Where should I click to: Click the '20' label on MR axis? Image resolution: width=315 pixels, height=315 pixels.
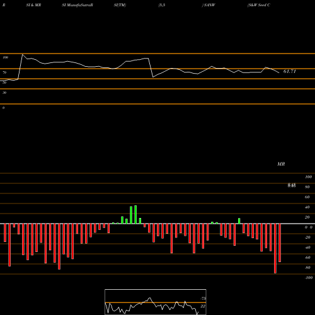pyautogui.click(x=307, y=217)
